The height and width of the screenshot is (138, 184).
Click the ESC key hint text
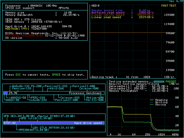(18, 75)
